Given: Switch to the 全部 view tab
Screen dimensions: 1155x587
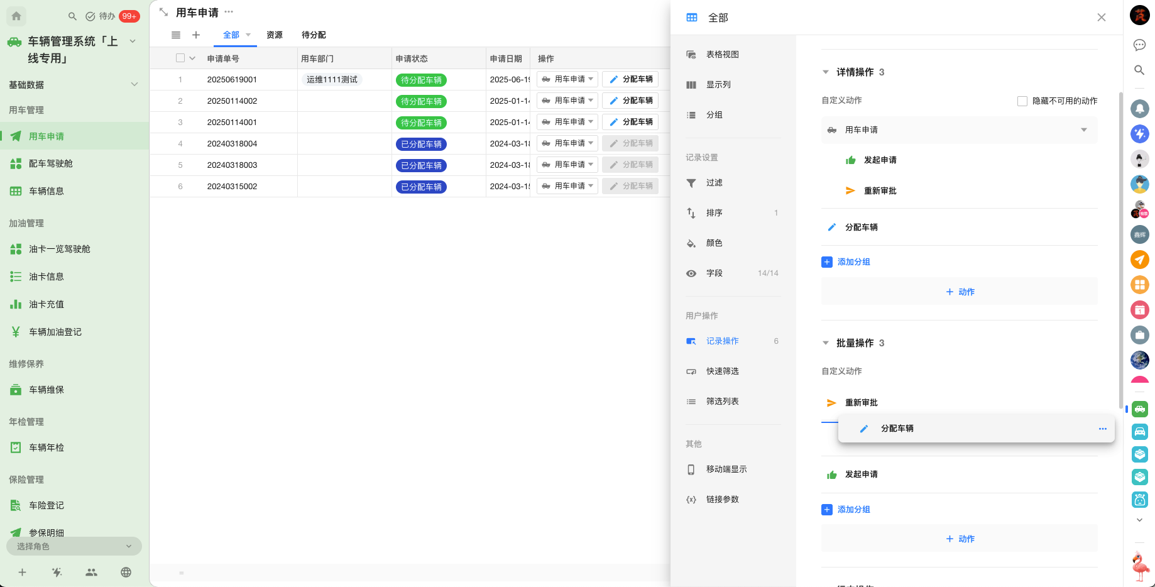Looking at the screenshot, I should [x=231, y=35].
